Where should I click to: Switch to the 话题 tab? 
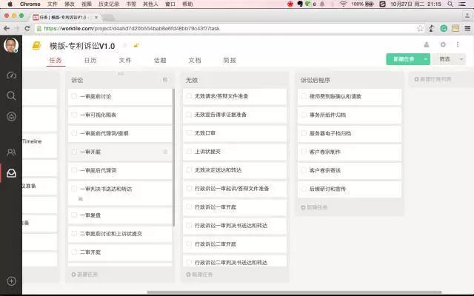tap(160, 60)
